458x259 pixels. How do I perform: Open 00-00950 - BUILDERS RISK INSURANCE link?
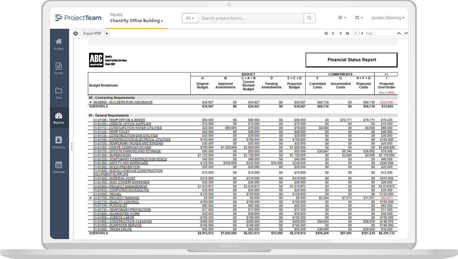(x=123, y=102)
